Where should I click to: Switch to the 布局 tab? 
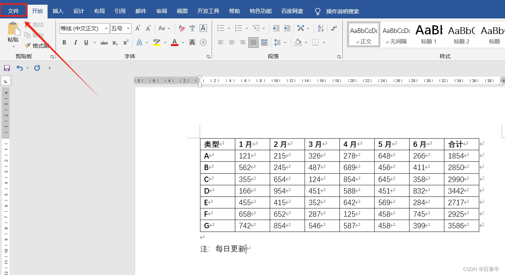click(99, 11)
